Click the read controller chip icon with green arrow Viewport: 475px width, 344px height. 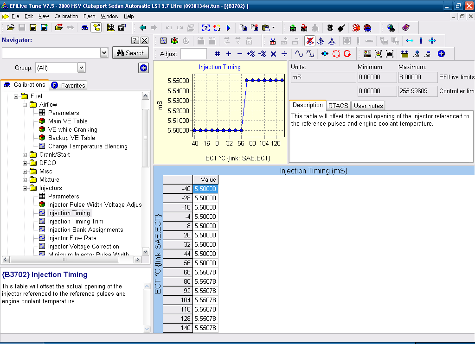(x=293, y=28)
